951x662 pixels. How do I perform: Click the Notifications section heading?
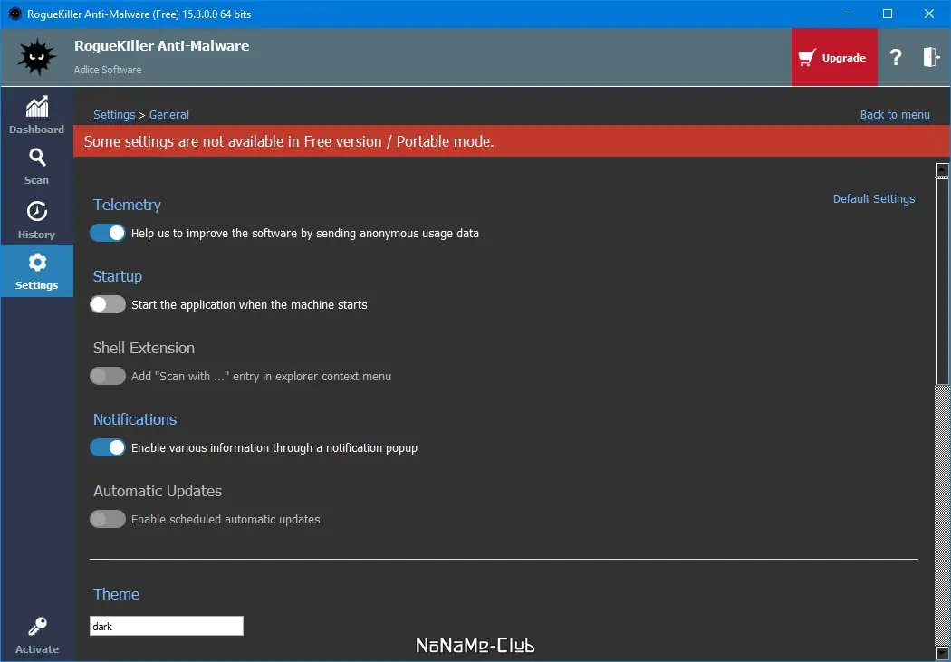pos(135,419)
